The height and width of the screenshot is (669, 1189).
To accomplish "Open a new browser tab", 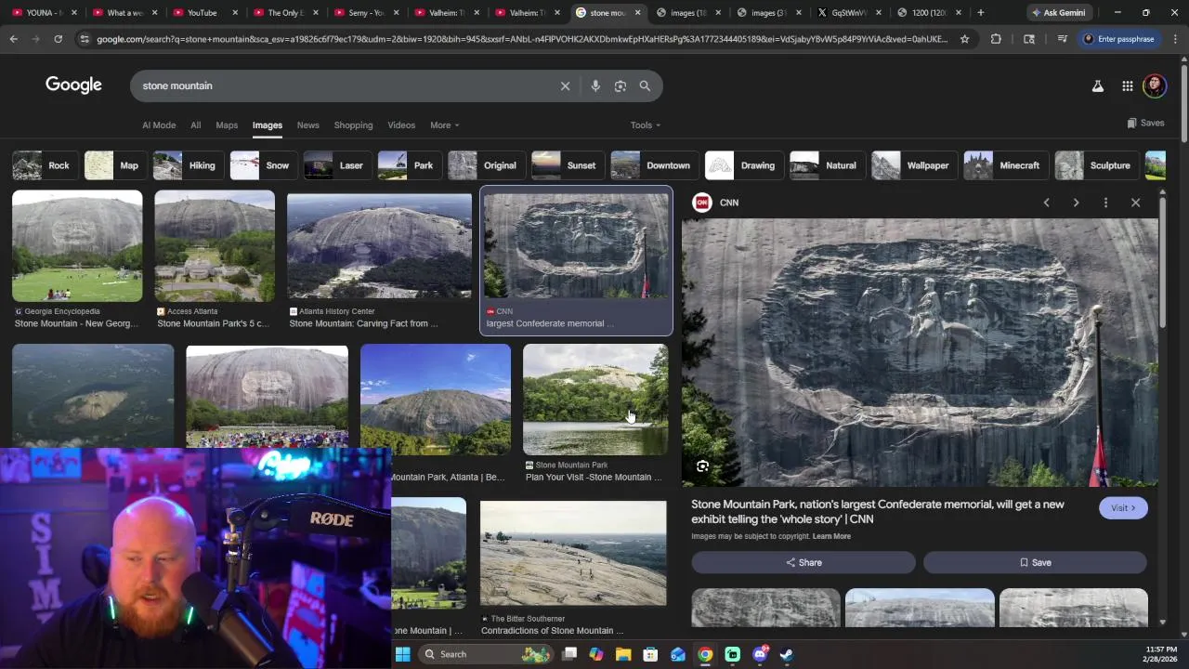I will click(980, 12).
